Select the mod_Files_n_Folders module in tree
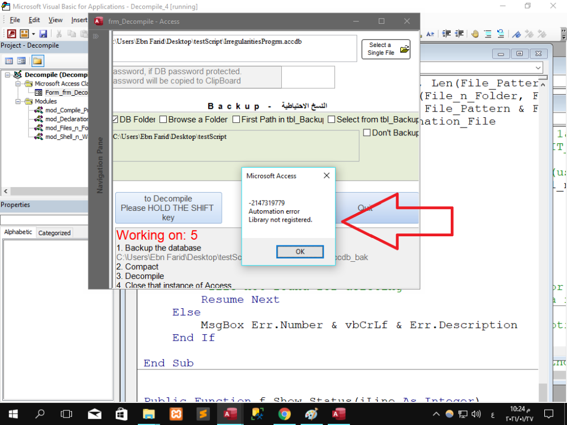 [x=61, y=128]
